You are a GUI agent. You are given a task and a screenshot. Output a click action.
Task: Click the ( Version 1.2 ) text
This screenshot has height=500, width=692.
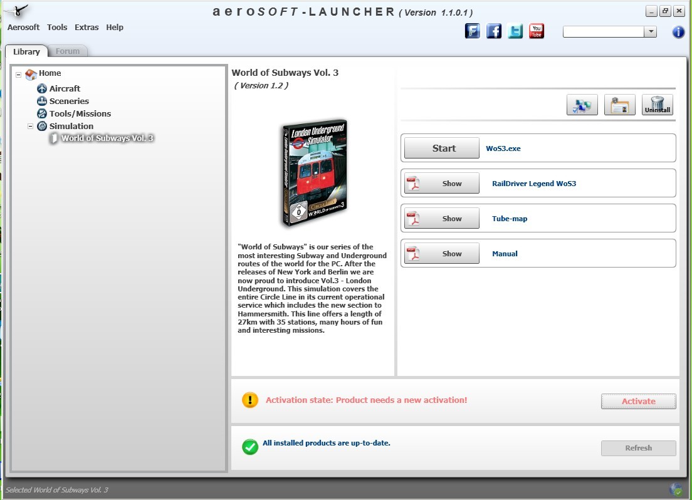(261, 86)
